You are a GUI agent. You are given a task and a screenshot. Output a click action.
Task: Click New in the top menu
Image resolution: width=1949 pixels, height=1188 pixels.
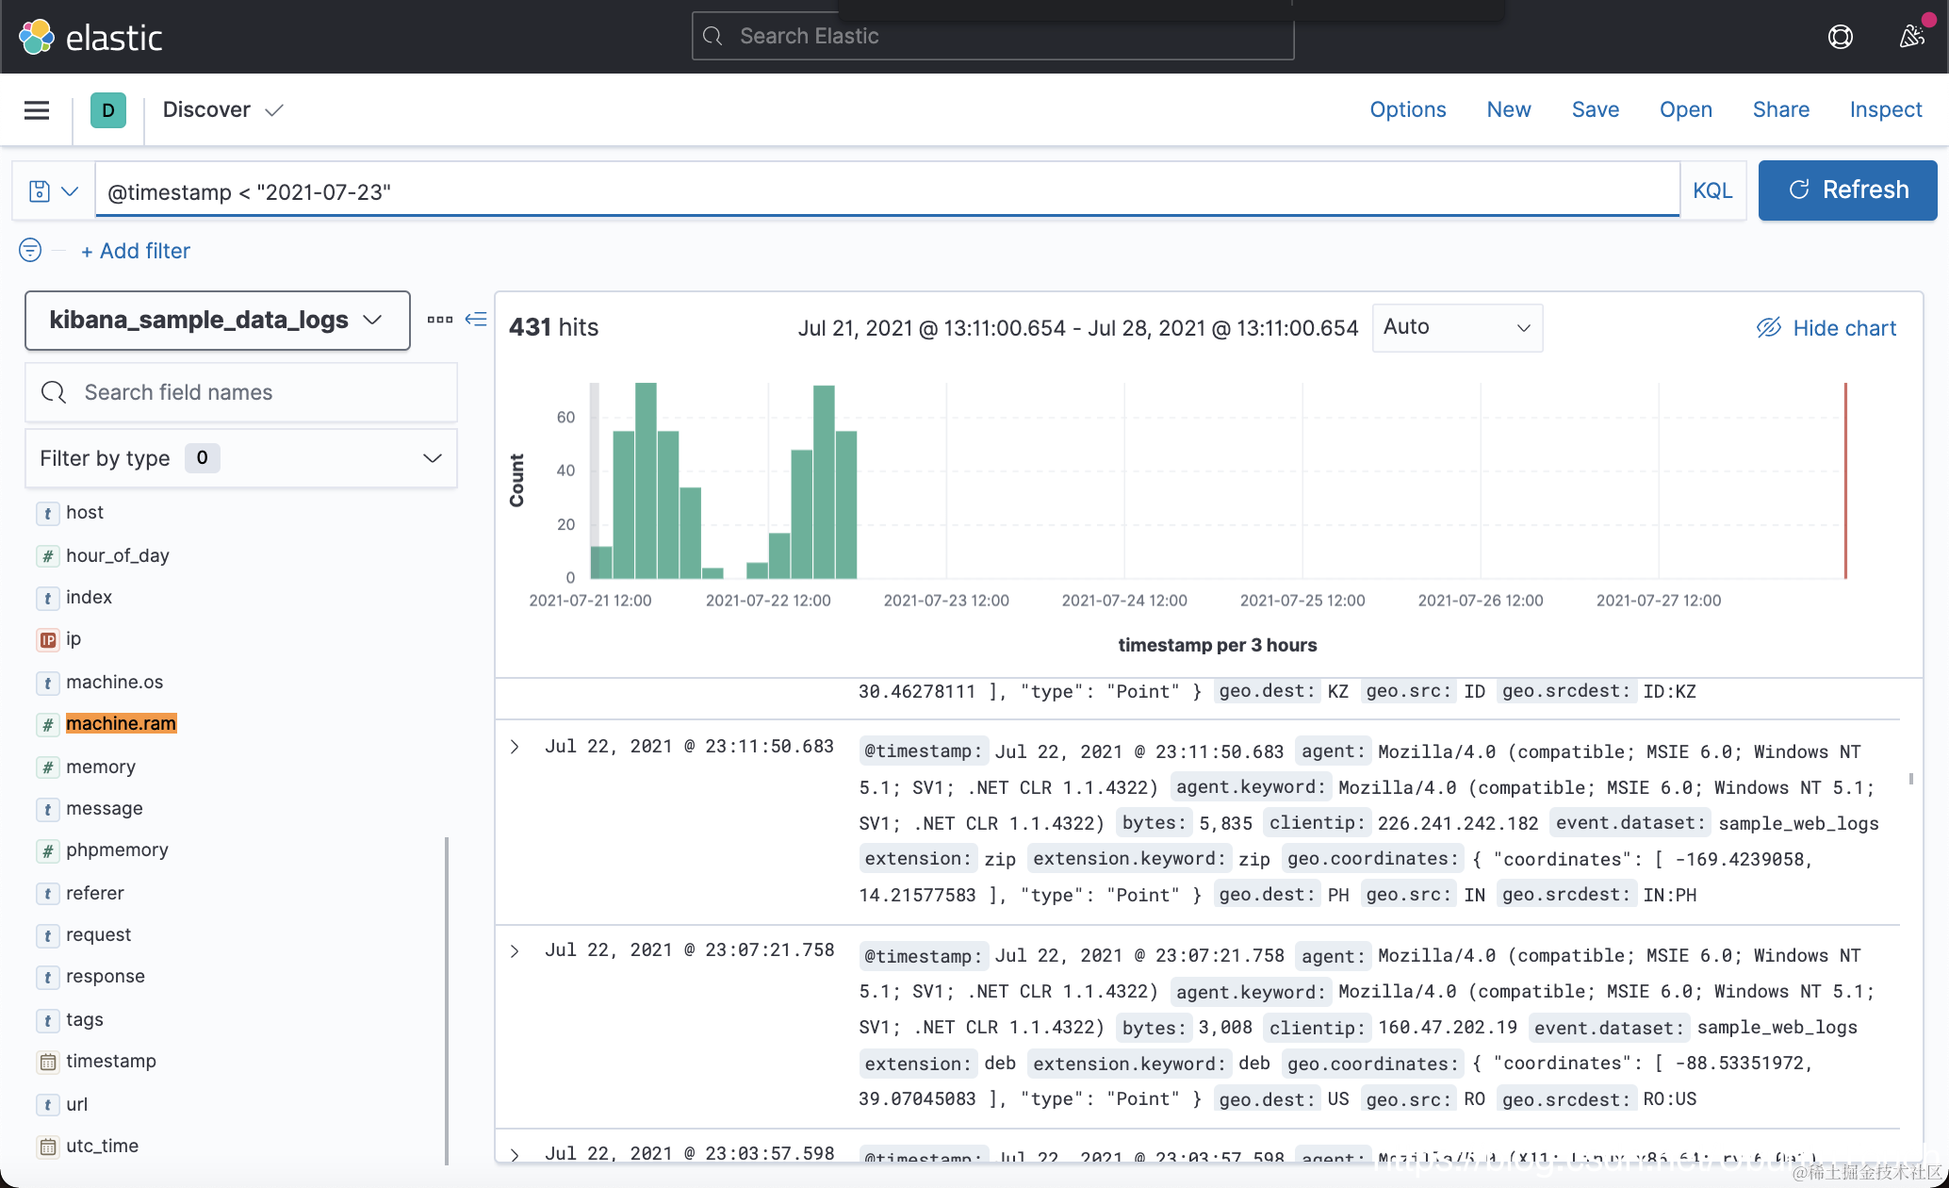pos(1509,110)
